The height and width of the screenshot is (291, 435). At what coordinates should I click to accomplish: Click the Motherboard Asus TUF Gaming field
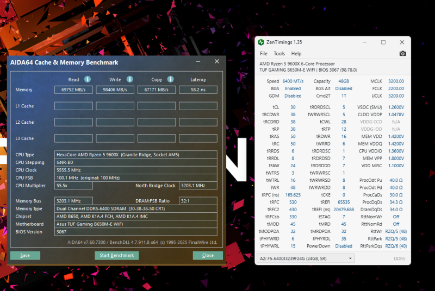(135, 224)
